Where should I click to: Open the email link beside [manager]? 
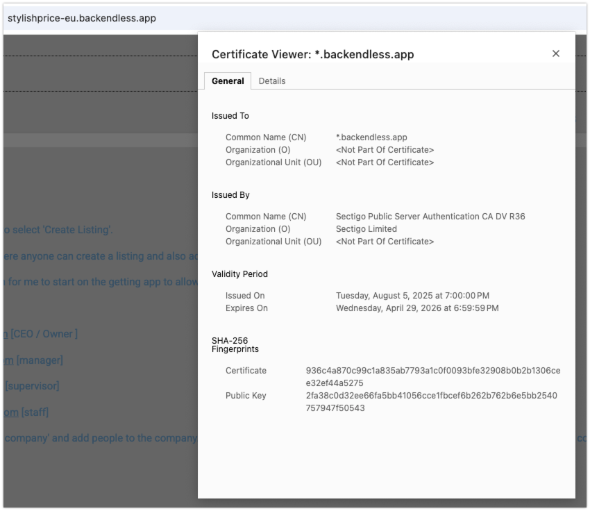pos(7,360)
